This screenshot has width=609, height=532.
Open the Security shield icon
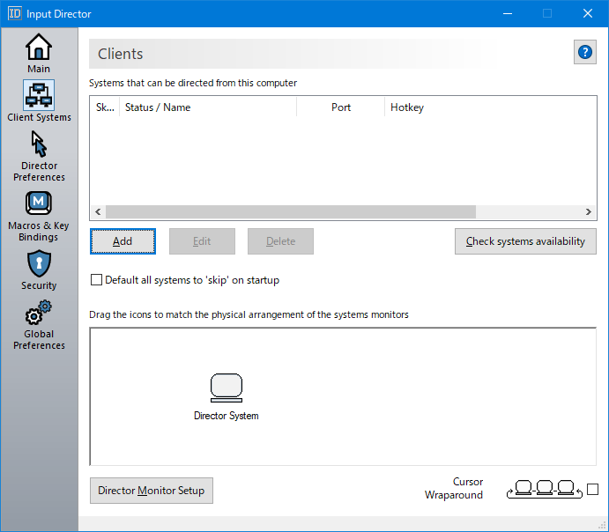(39, 263)
